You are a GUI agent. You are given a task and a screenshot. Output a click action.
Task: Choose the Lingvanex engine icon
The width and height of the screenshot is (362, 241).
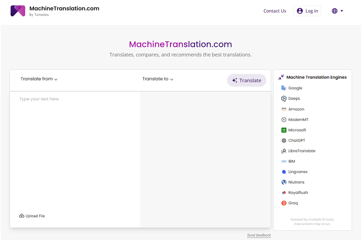pyautogui.click(x=283, y=172)
